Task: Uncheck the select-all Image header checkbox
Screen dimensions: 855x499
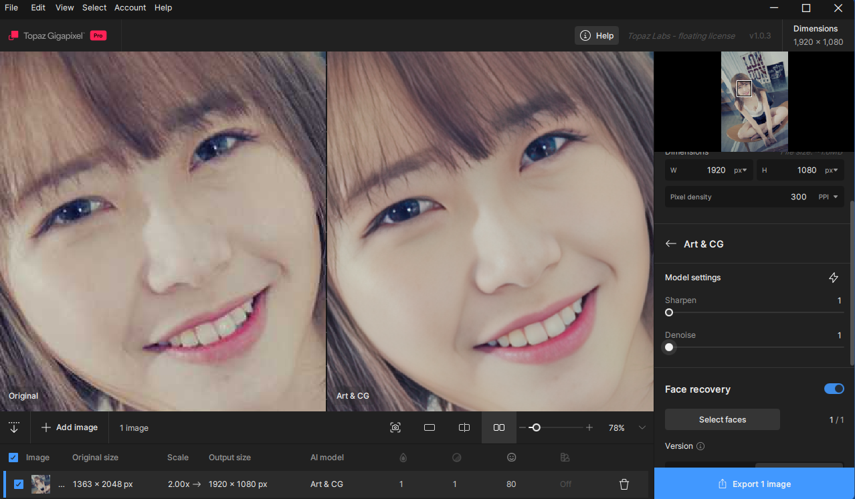Action: coord(13,458)
